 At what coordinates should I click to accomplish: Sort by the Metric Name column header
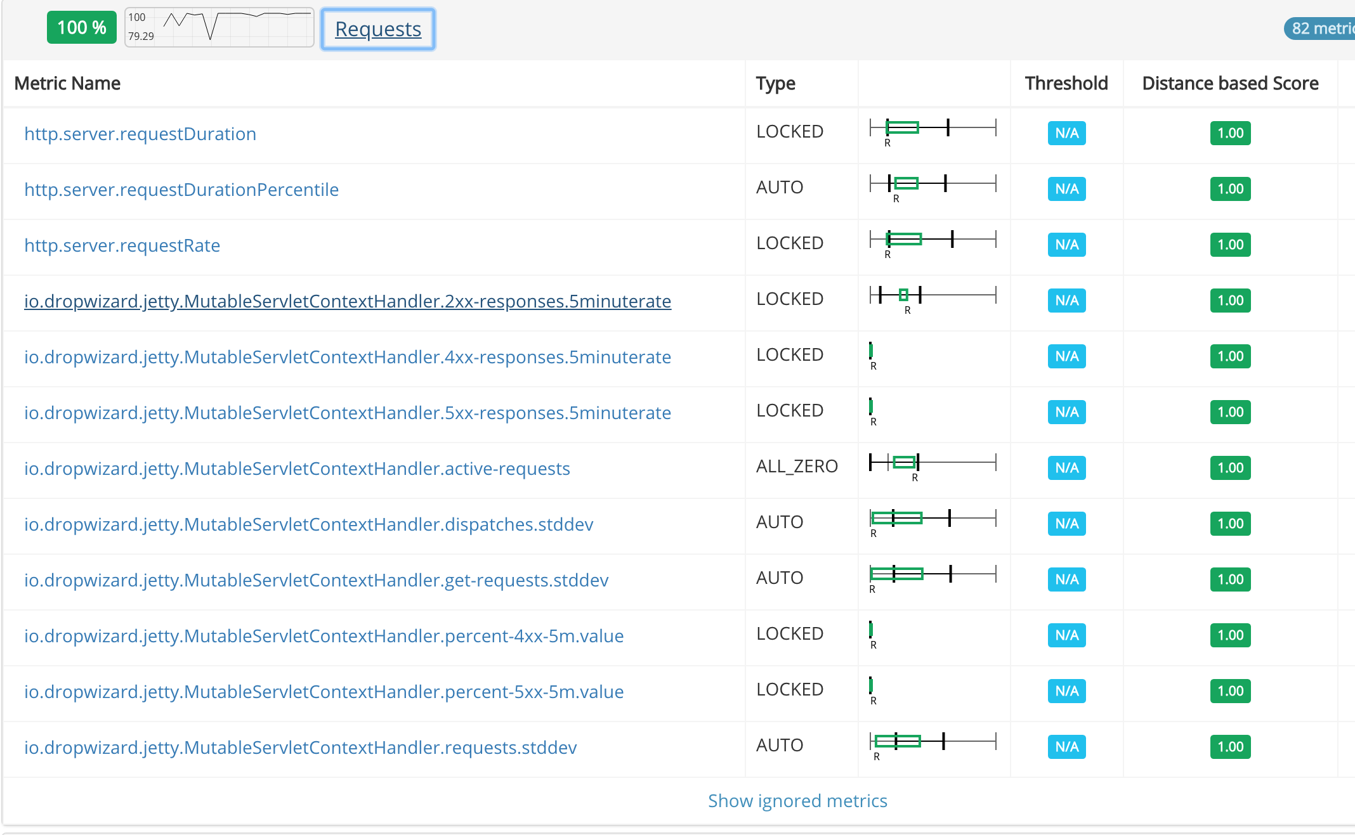click(67, 83)
